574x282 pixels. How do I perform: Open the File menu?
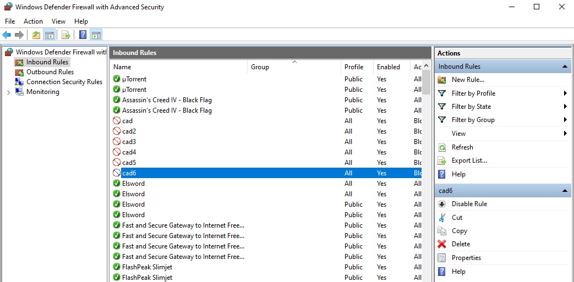(10, 21)
